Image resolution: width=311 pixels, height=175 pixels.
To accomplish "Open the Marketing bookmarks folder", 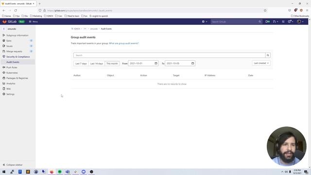I will (36, 16).
